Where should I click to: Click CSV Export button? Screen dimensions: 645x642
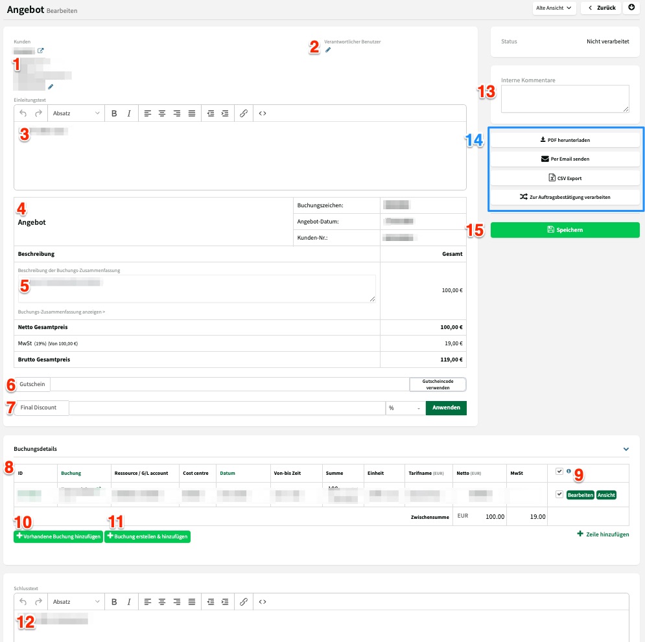(x=565, y=178)
